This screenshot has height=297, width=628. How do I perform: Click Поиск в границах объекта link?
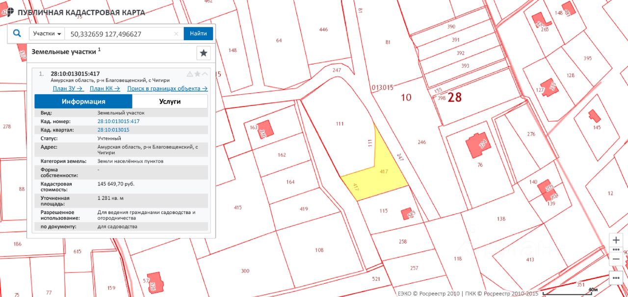tap(167, 88)
